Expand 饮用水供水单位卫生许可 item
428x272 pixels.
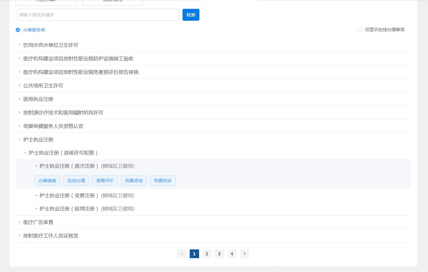[19, 45]
